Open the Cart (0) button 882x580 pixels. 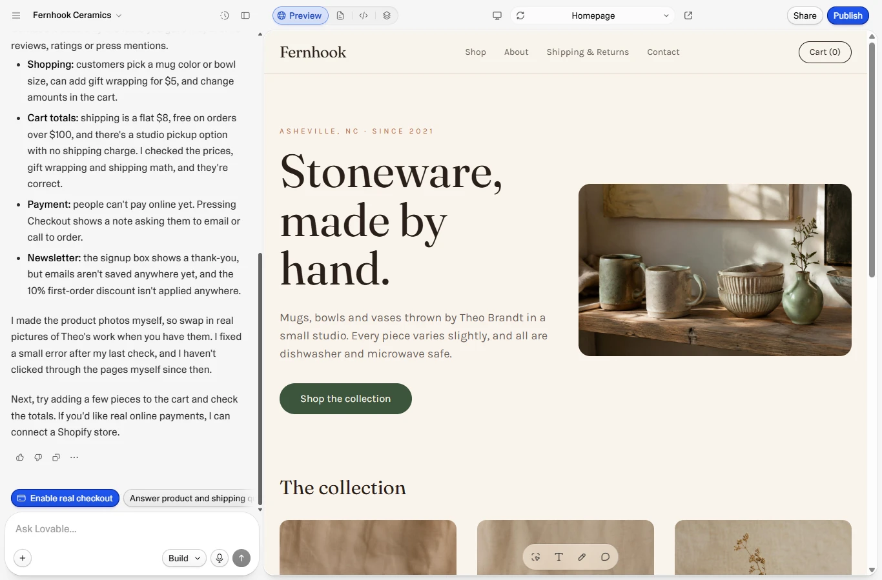pyautogui.click(x=825, y=52)
